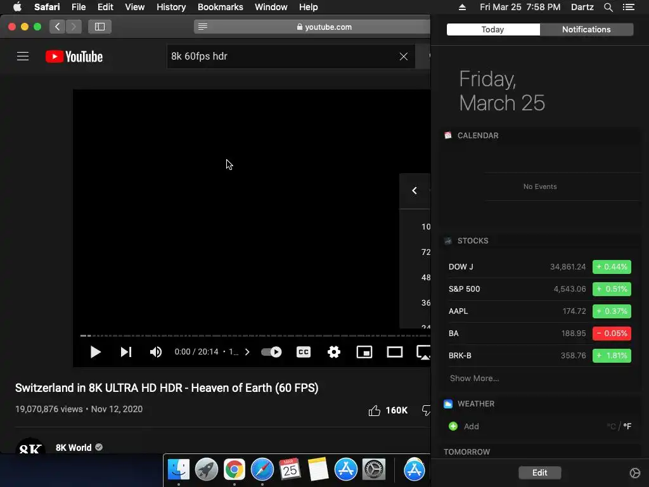Open the File menu
649x487 pixels.
(x=78, y=7)
